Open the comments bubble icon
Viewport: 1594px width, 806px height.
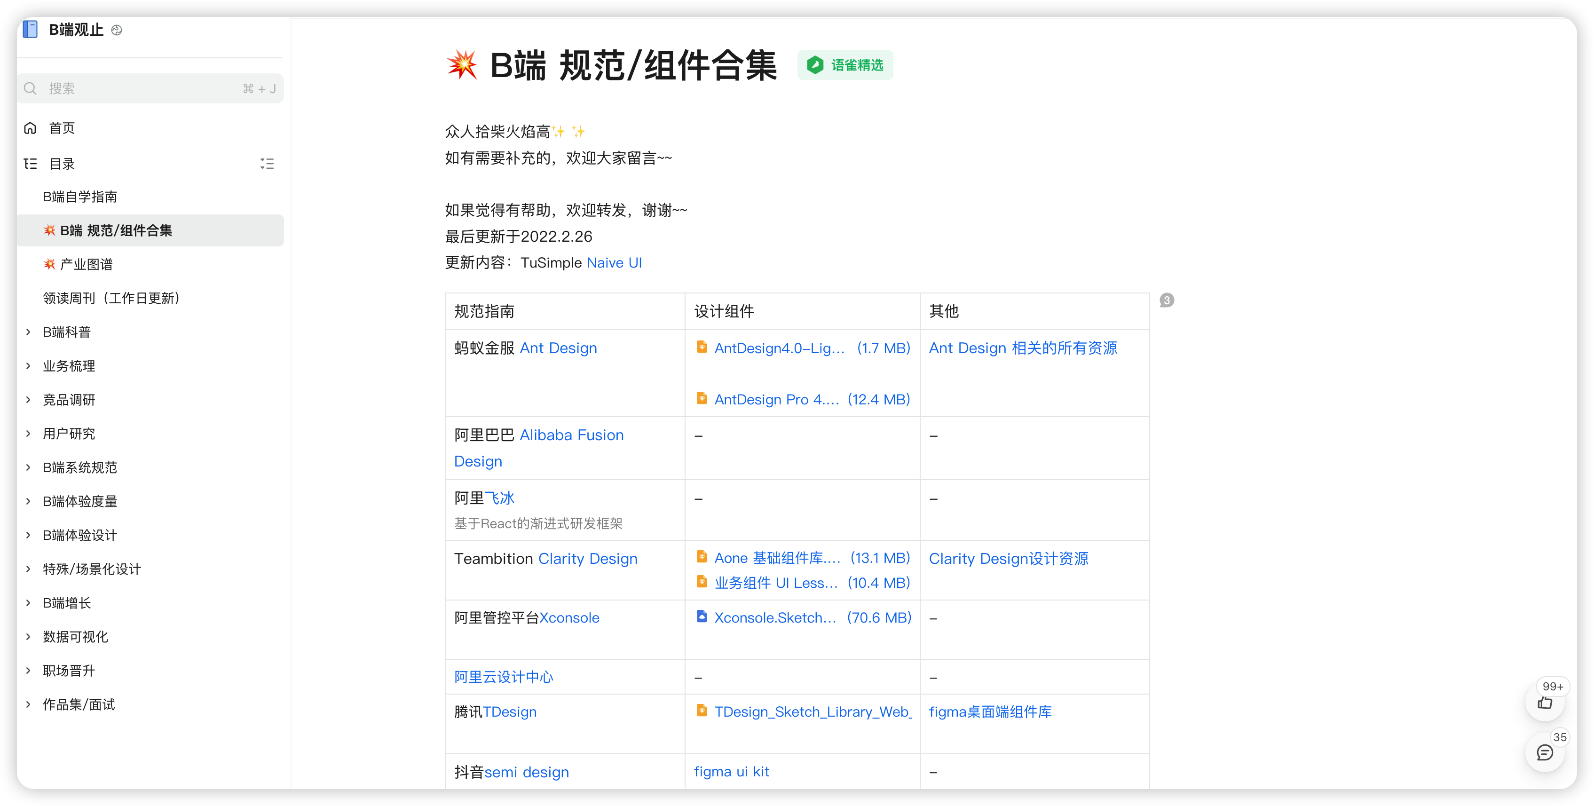pos(1545,753)
